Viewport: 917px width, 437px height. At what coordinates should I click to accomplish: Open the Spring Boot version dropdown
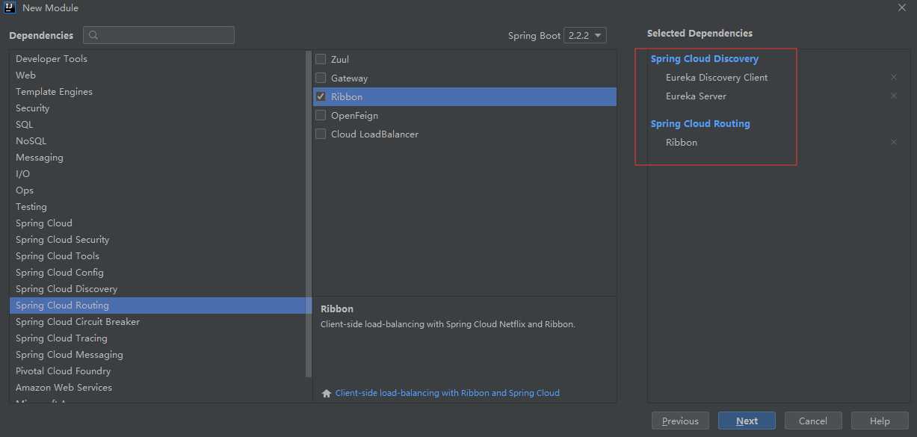click(x=585, y=35)
